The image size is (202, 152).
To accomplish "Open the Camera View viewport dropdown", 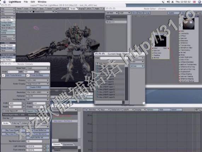I will pos(25,12).
